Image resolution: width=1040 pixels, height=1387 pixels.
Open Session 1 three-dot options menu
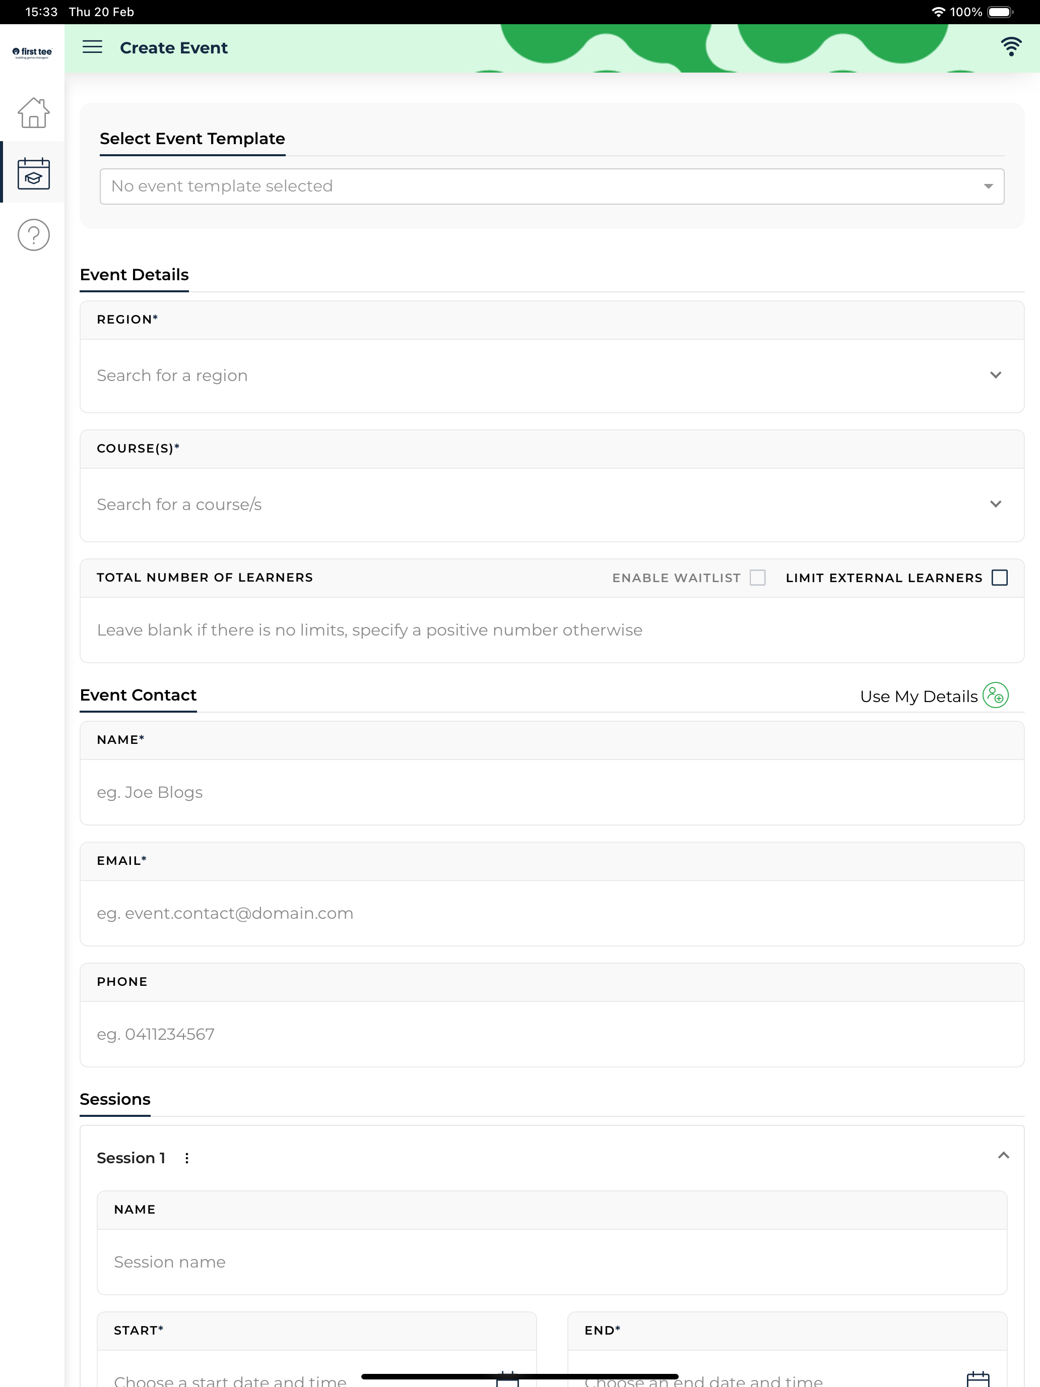click(x=187, y=1158)
